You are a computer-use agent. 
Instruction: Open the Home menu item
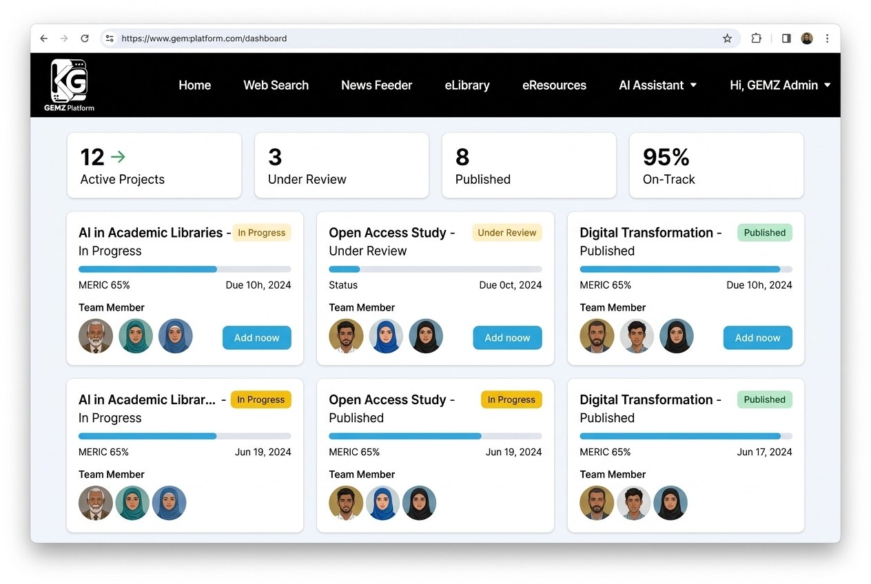point(195,85)
